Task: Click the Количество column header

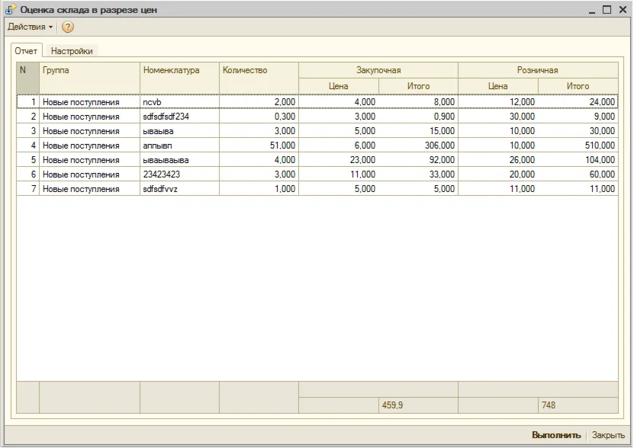Action: (x=258, y=70)
